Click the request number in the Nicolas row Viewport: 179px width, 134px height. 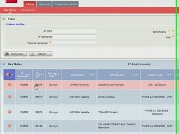click(x=24, y=97)
